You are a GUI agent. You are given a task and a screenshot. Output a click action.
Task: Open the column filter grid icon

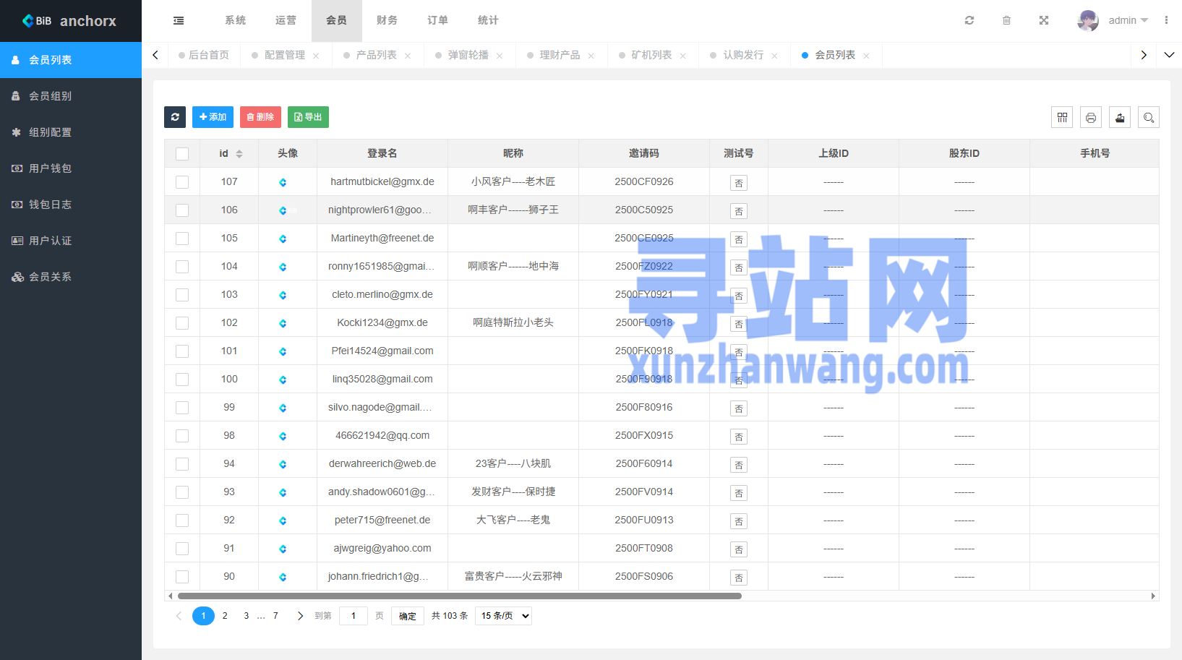[1062, 117]
